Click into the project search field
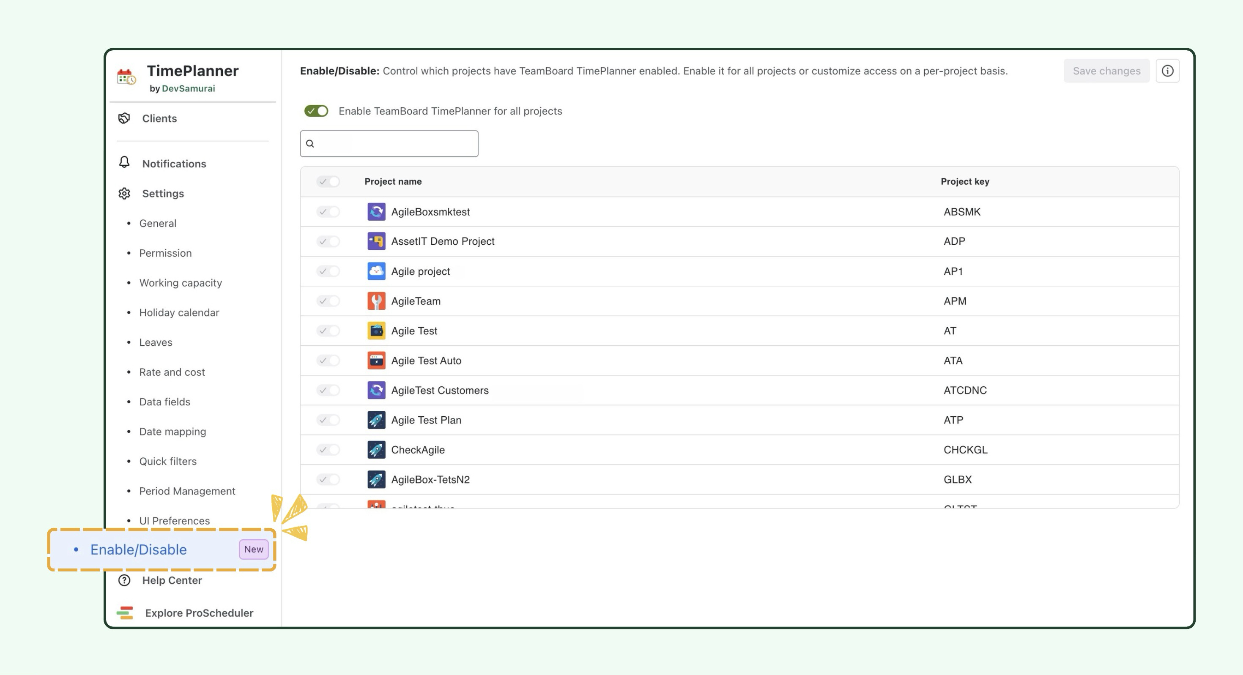 pos(389,144)
